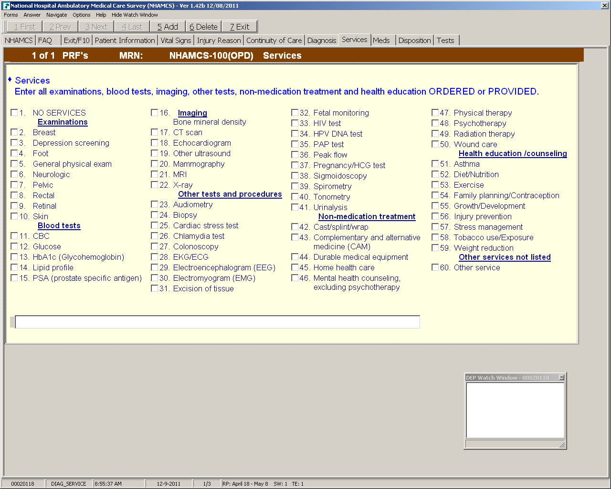Click the 00020118 case ID in status bar
Screen dimensions: 611x489
[x=23, y=484]
